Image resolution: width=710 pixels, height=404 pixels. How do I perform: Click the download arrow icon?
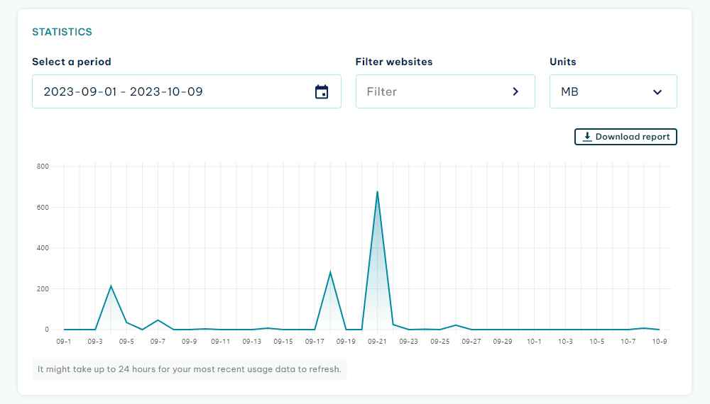pos(587,137)
